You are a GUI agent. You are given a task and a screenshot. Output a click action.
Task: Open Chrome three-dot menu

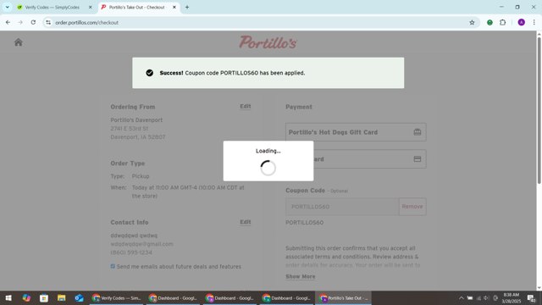pos(534,23)
